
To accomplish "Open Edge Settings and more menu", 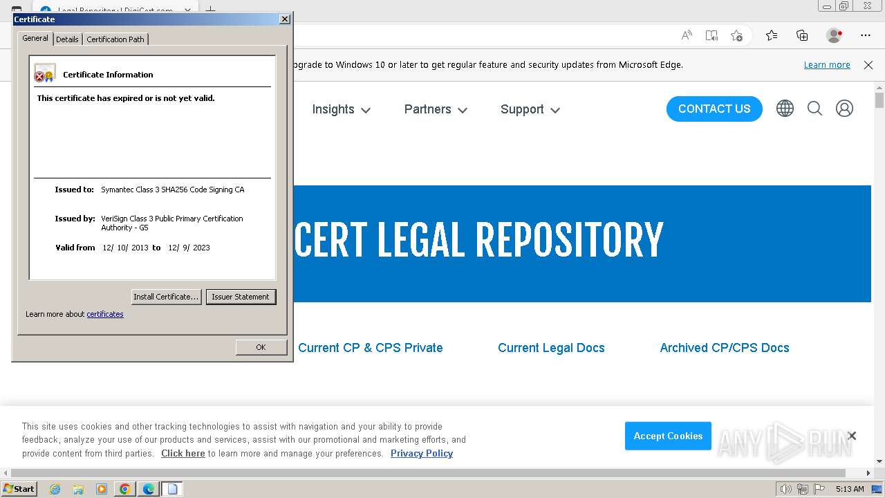I will click(x=866, y=35).
